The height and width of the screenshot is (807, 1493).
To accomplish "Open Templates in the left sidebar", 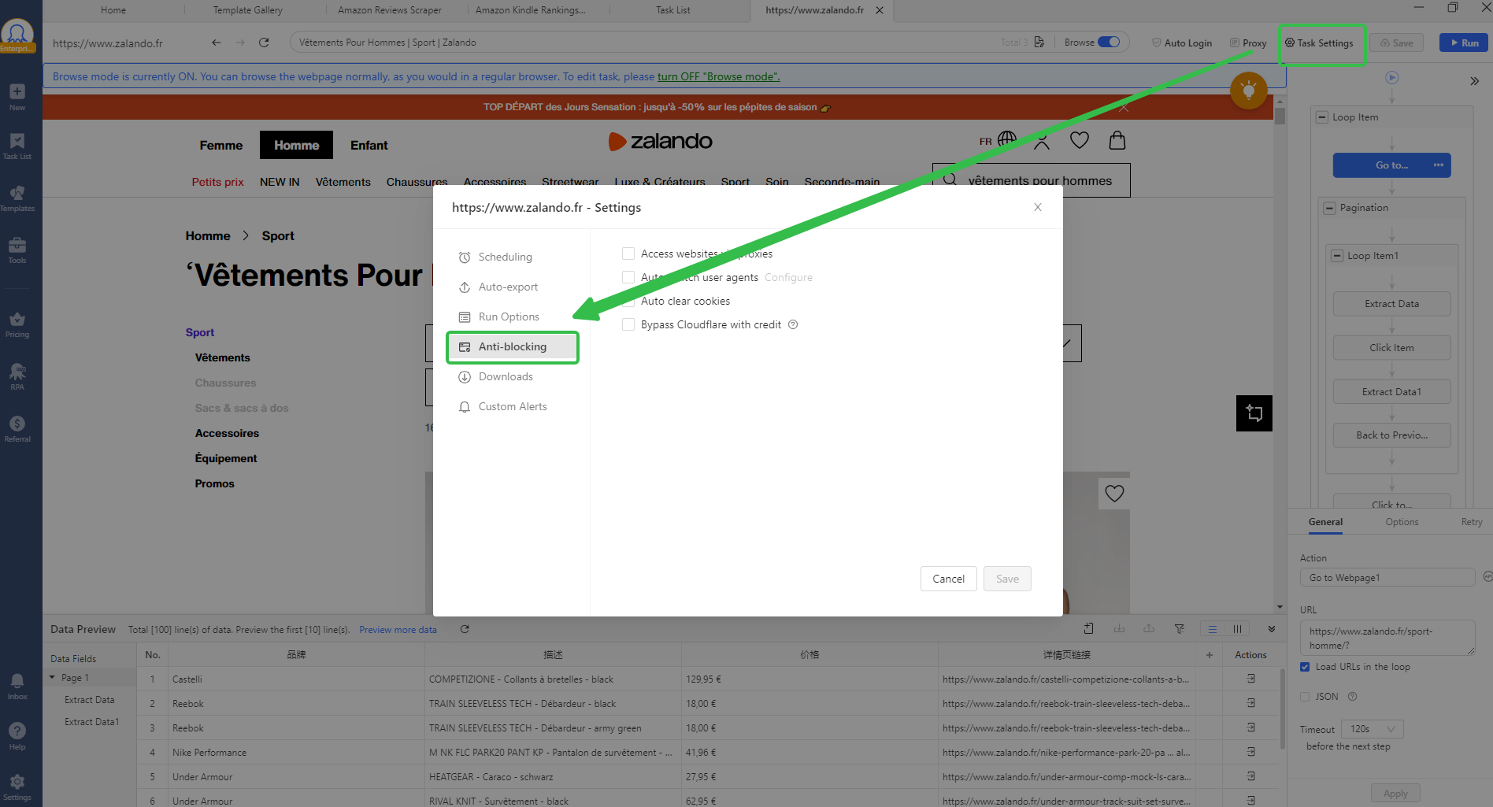I will (x=17, y=198).
